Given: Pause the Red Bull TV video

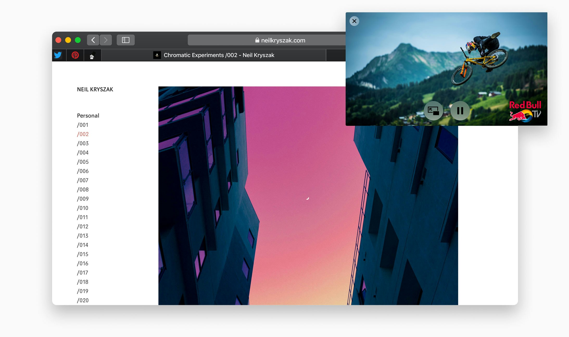Looking at the screenshot, I should (460, 111).
